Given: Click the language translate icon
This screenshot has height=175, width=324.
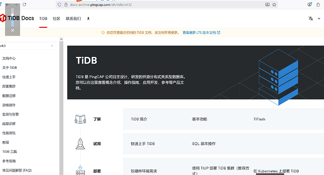Looking at the screenshot, I should coord(310,19).
